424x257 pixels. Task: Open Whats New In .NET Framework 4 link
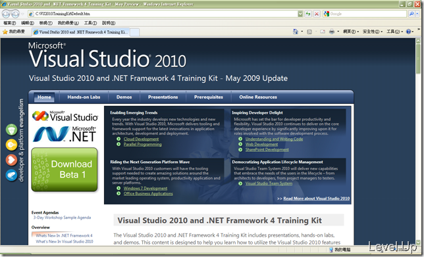click(x=64, y=236)
